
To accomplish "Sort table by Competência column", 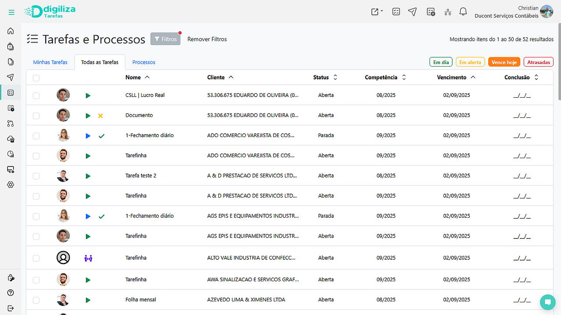I will pos(385,78).
